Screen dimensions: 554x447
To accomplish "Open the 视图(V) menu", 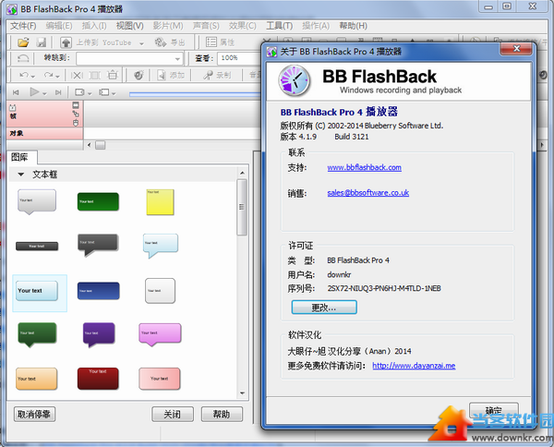I will tap(129, 26).
